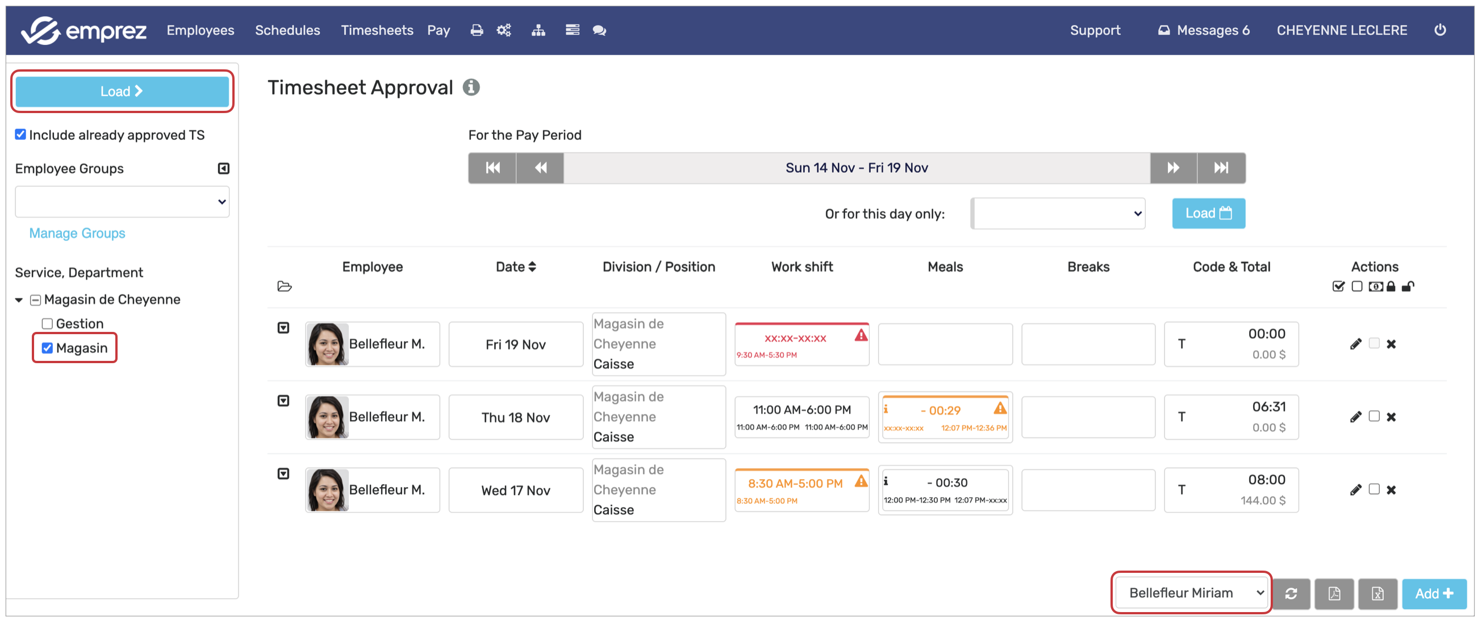Image resolution: width=1478 pixels, height=624 pixels.
Task: Open the gears settings icon in navbar
Action: (504, 31)
